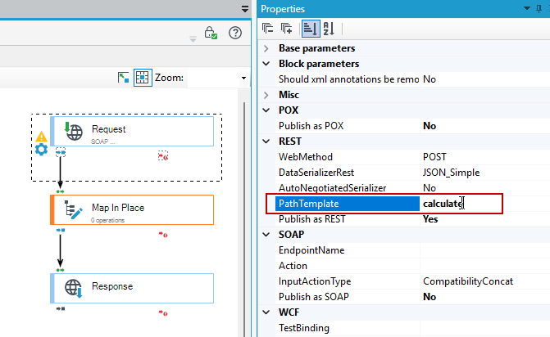Click the Publish as SOAP No value
The height and width of the screenshot is (337, 550).
[430, 297]
